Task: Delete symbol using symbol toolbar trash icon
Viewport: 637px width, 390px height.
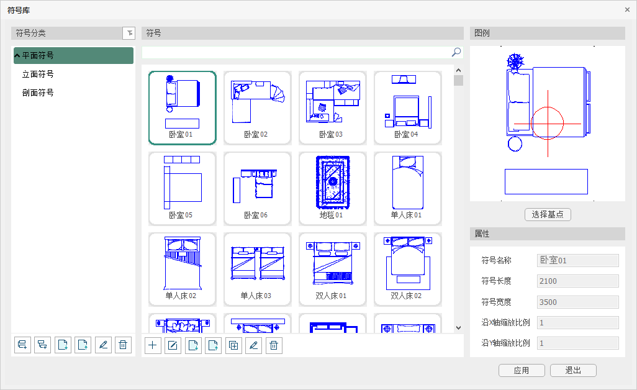Action: [274, 345]
